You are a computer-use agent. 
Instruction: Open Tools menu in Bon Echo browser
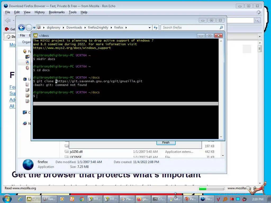coord(73,12)
